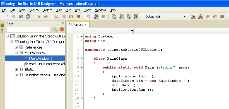Click the Toggle Bookmark toolbar icon

[x=114, y=17]
